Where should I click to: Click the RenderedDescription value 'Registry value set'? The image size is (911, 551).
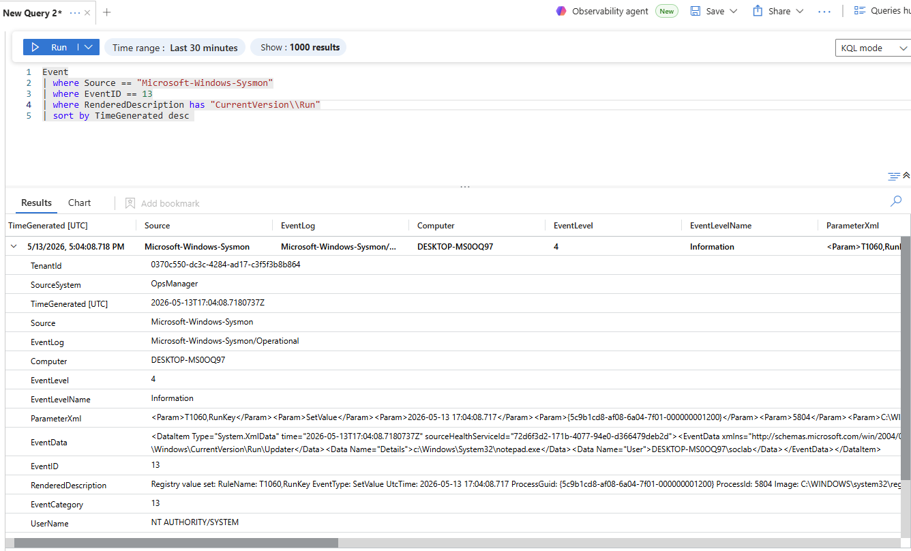pos(526,484)
